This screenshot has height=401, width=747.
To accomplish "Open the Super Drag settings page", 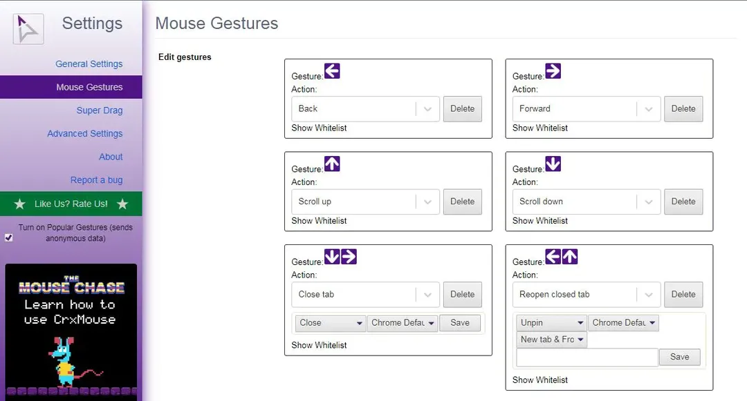I will (99, 110).
